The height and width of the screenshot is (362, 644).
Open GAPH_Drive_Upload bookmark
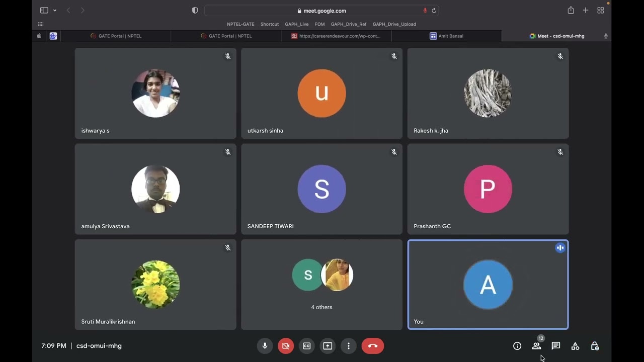click(x=394, y=24)
